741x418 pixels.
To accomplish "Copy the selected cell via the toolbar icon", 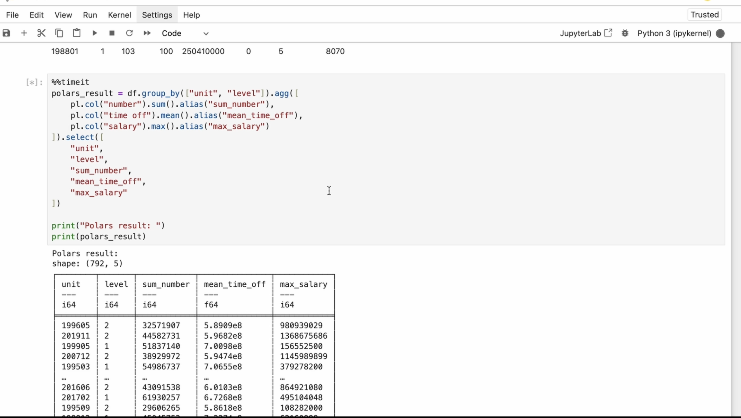I will (x=59, y=33).
